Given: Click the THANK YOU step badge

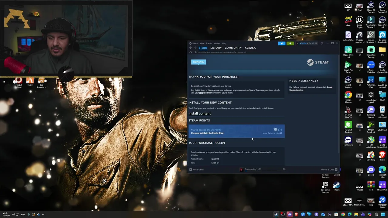Looking at the screenshot, I should (x=199, y=62).
